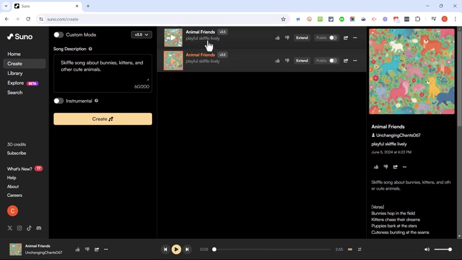Click the yellow Create button
This screenshot has height=260, width=462.
click(103, 119)
